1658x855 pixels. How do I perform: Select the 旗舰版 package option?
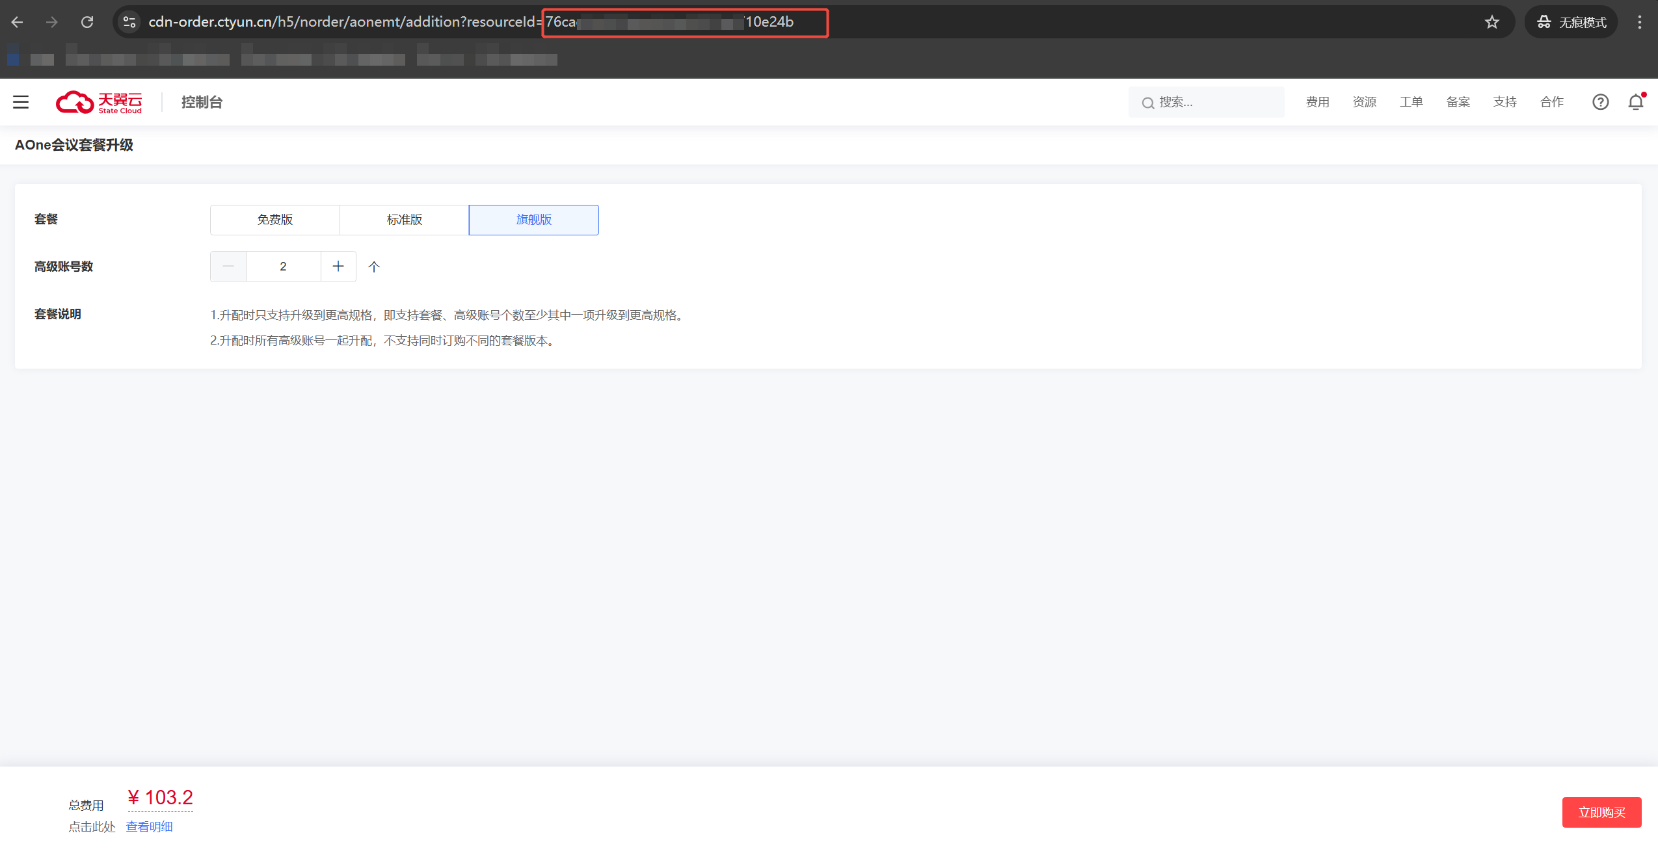533,220
